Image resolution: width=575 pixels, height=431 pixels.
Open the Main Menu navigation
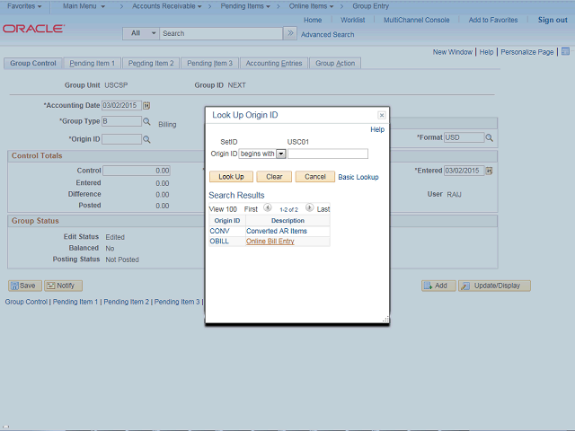84,6
